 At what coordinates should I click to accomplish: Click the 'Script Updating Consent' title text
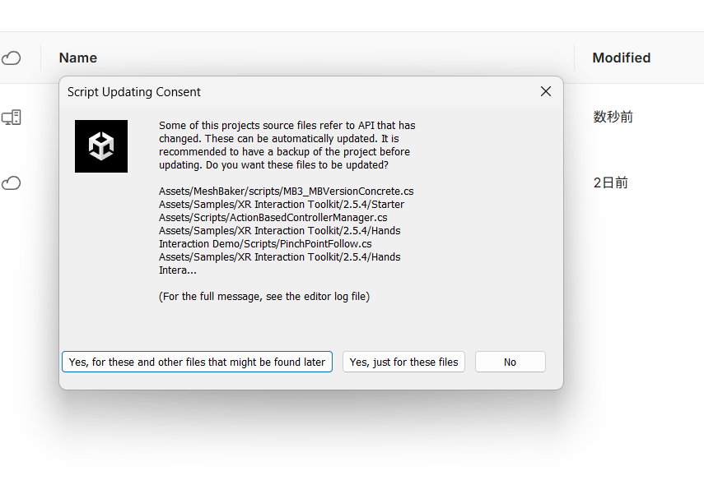[x=133, y=92]
